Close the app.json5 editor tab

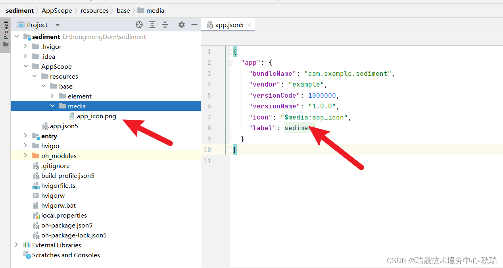coord(249,25)
